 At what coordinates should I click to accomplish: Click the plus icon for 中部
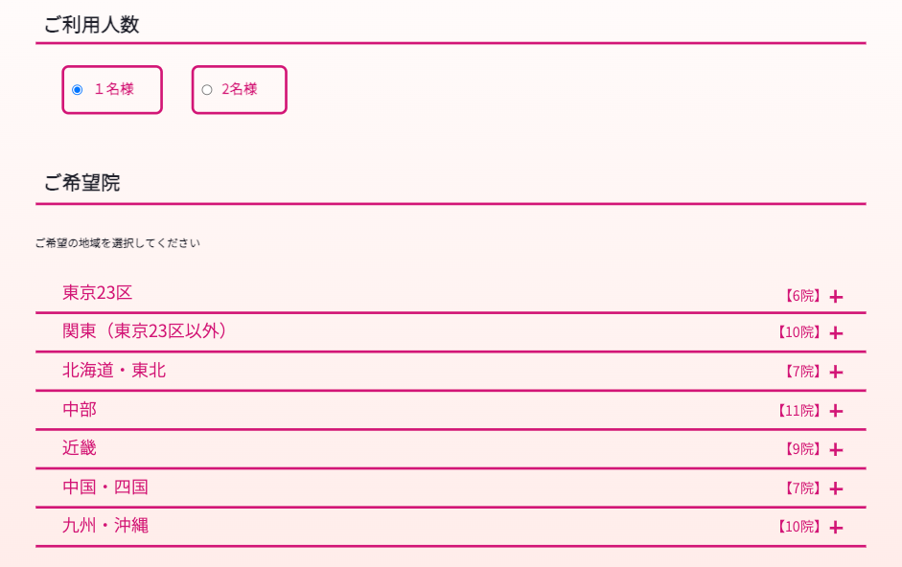[836, 411]
